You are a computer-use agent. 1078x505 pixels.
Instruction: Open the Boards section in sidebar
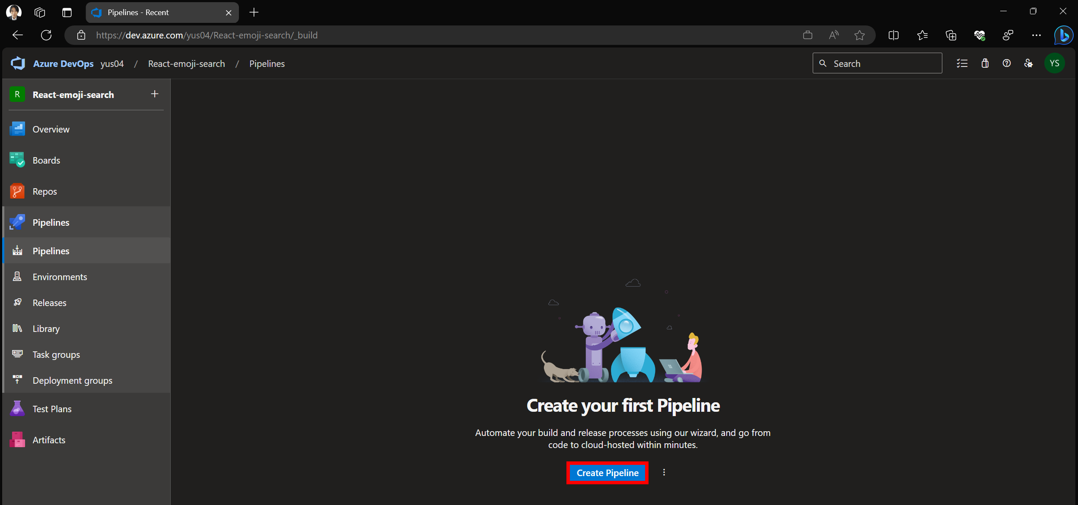click(46, 160)
